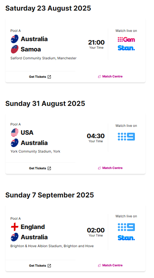Click the 9Gem logo for Australia vs Samoa
Screen dimensions: 154x278
(126, 39)
